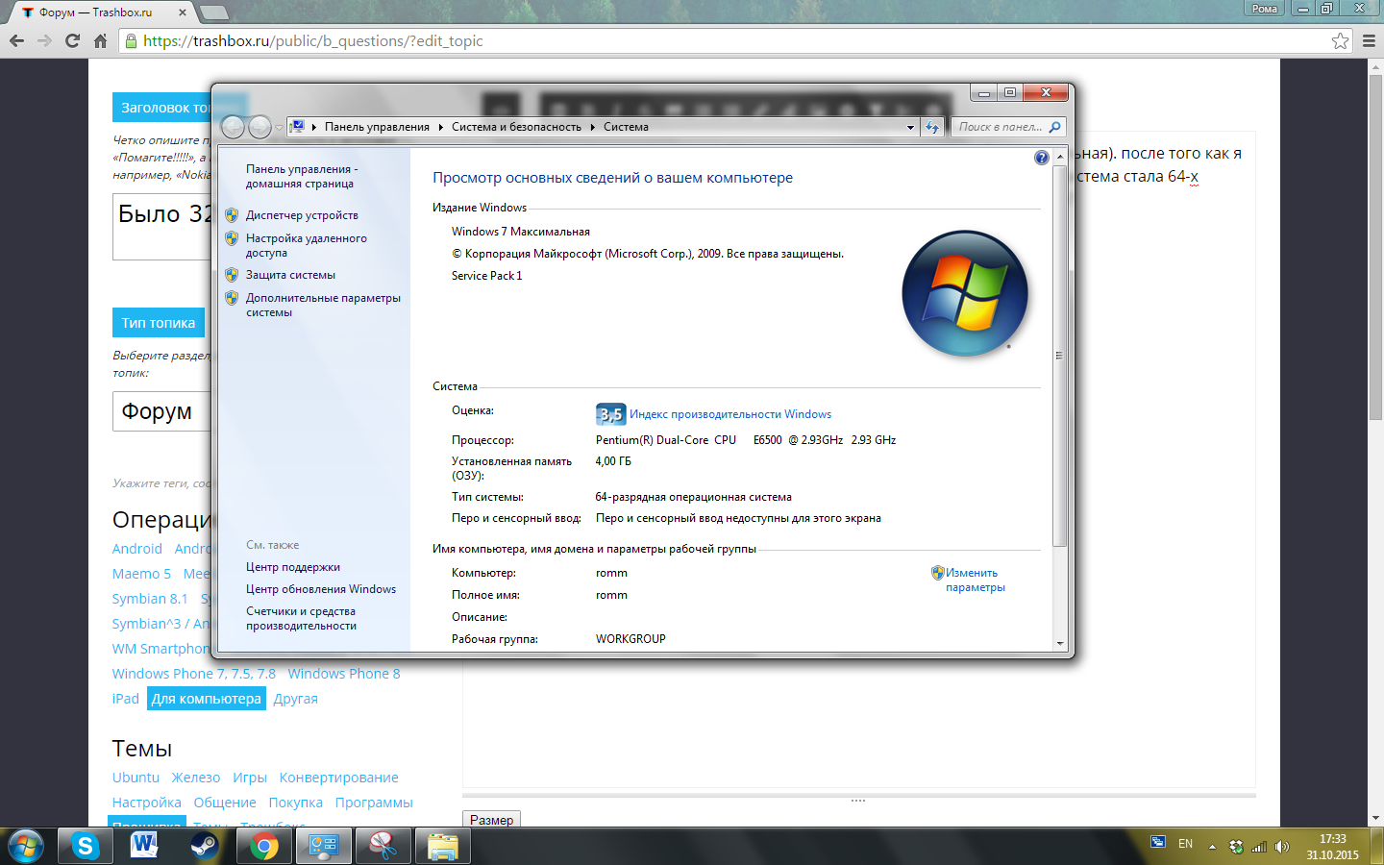Viewport: 1384px width, 865px height.
Task: Expand the address bar history dropdown
Action: (x=910, y=127)
